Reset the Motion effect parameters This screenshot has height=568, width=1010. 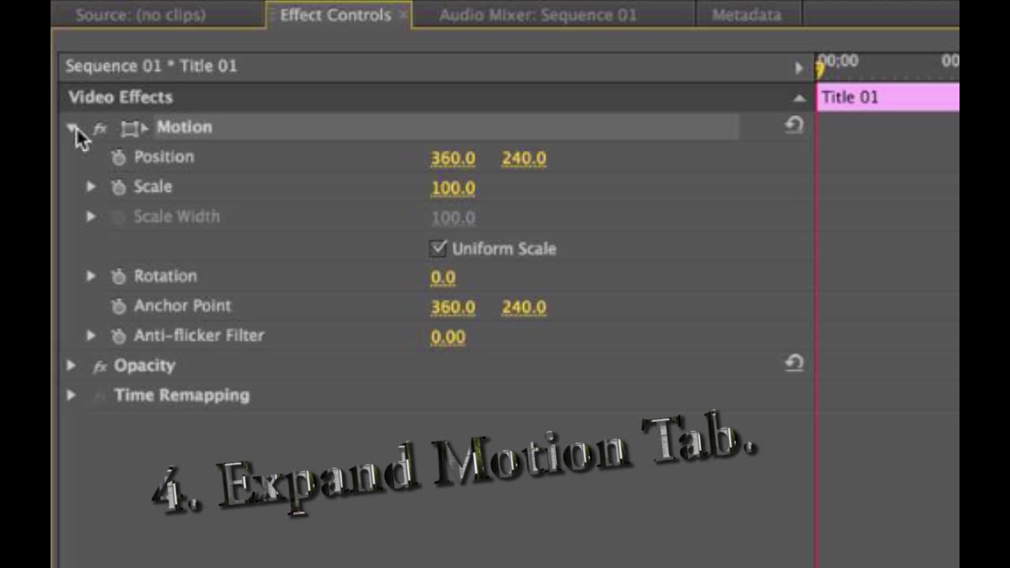794,126
